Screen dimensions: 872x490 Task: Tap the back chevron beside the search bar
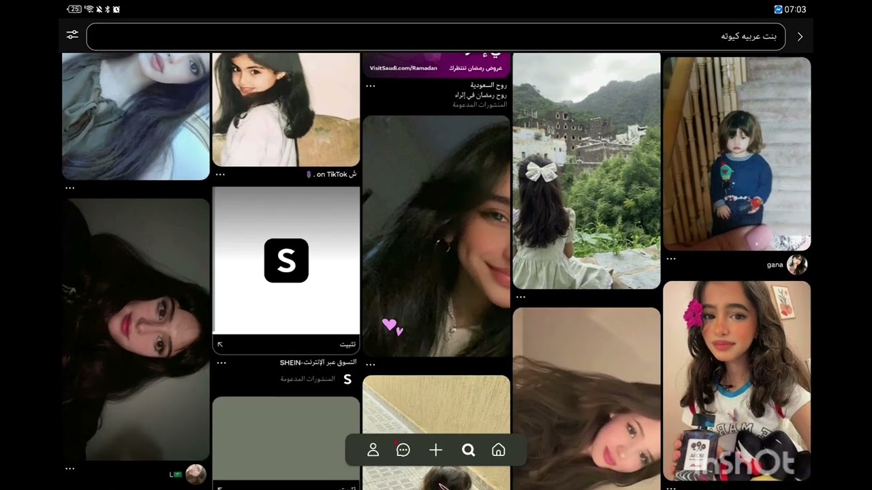click(800, 37)
